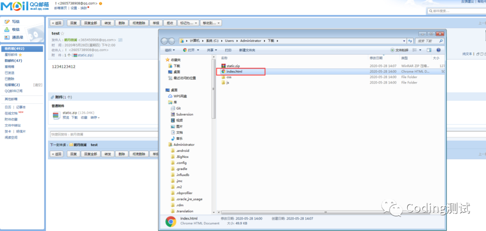Open the 通讯录 contacts icon

[8, 37]
